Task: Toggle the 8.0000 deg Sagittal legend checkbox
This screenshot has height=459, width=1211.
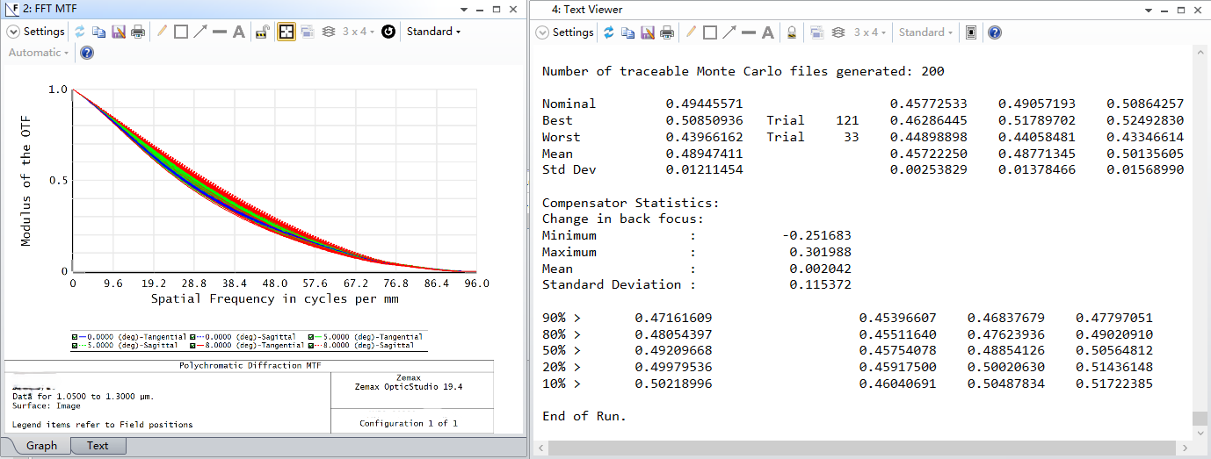Action: pos(311,346)
